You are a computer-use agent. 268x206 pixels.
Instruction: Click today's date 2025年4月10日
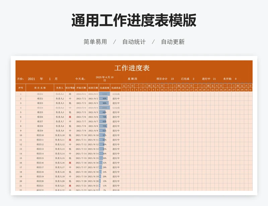(x=105, y=79)
